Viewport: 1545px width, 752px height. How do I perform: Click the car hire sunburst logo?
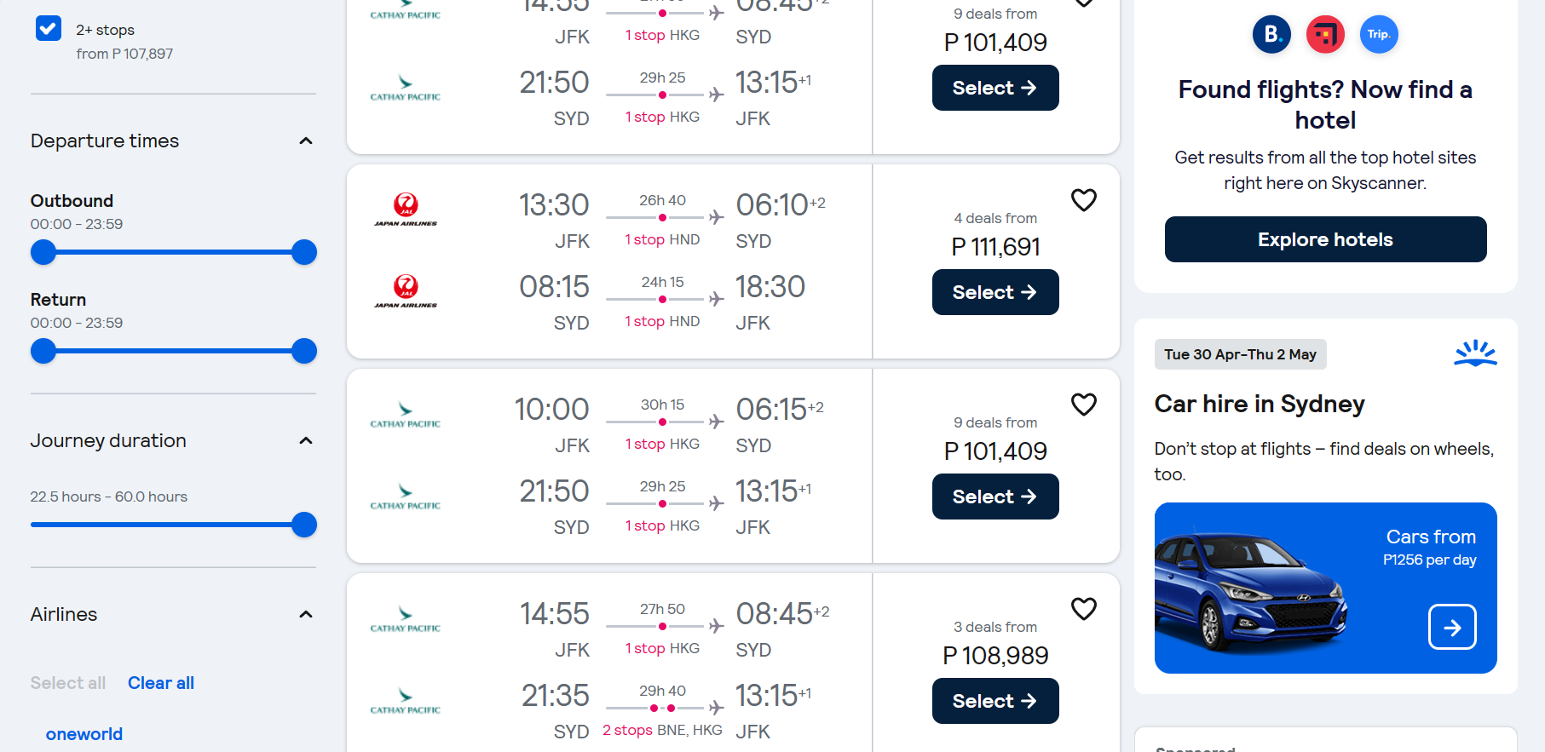pos(1475,353)
